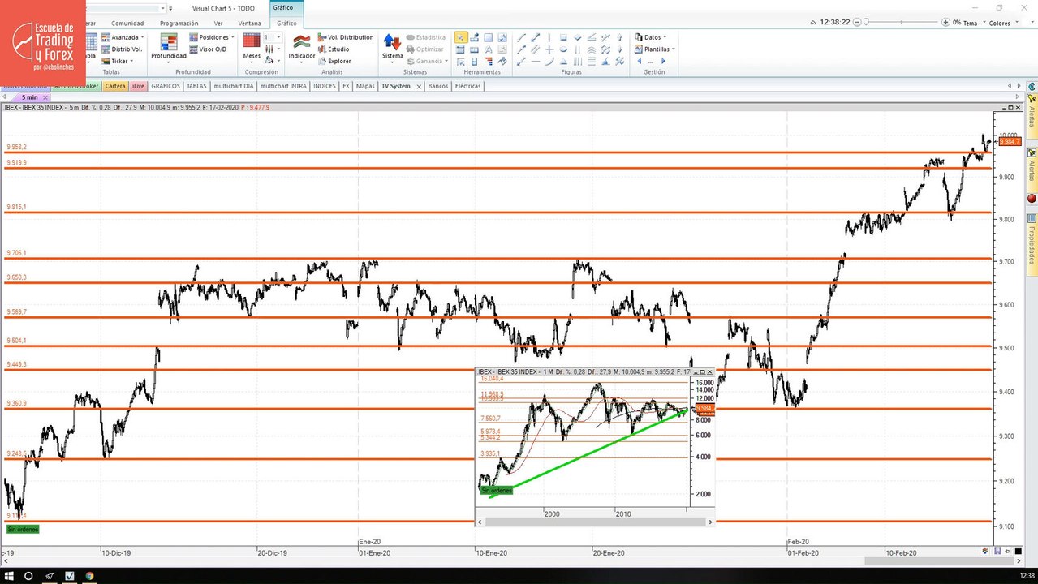Screen dimensions: 1038x584
Task: Open the Posiciones dropdown
Action: [x=212, y=37]
